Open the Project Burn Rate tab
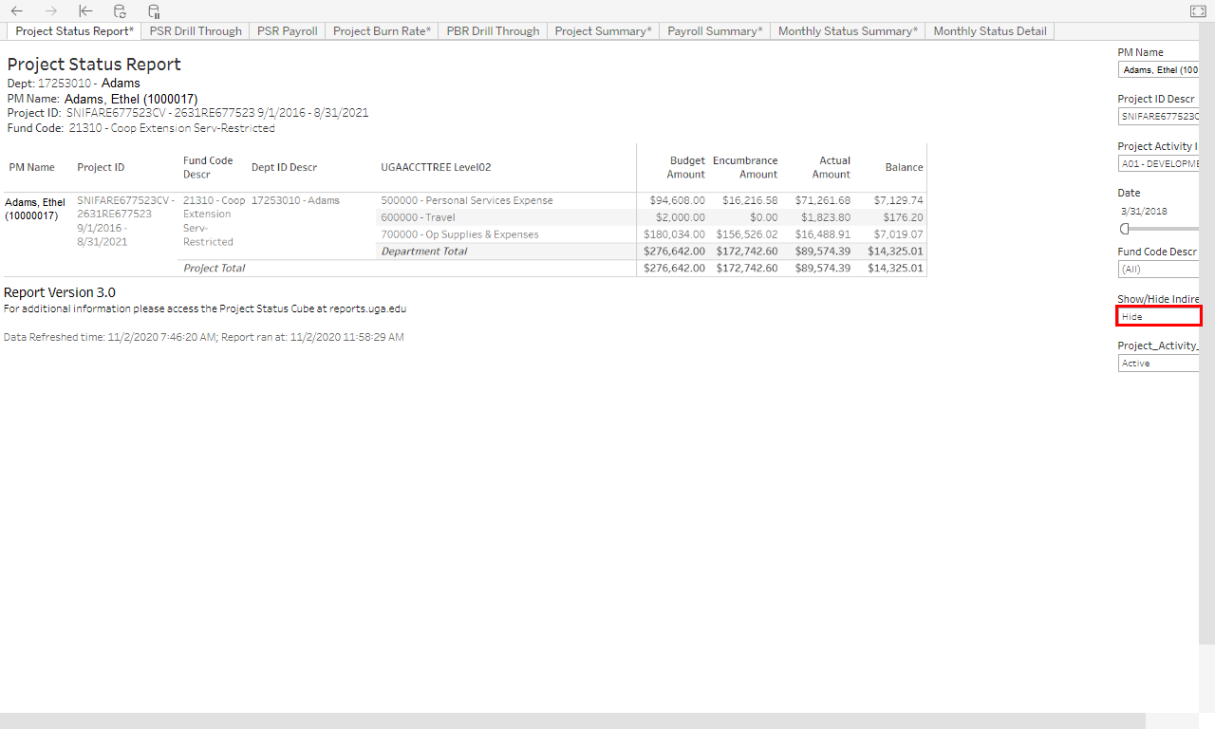Viewport: 1215px width, 729px height. point(382,31)
